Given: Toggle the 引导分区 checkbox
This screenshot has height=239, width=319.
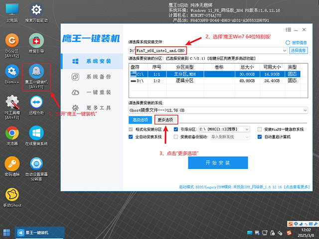Looking at the screenshot, I should [x=176, y=129].
